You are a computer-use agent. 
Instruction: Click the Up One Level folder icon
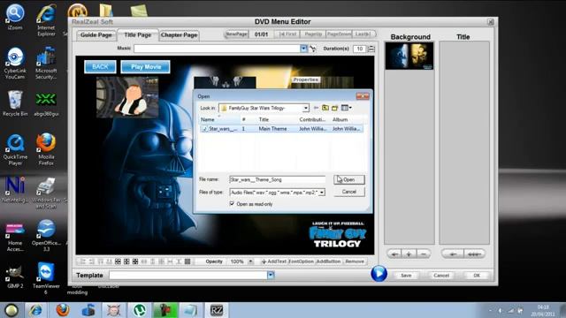click(325, 108)
